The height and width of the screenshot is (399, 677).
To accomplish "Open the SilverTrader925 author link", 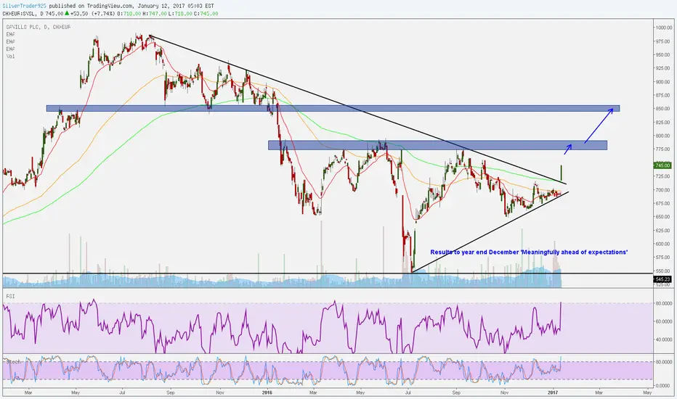I will pos(24,6).
